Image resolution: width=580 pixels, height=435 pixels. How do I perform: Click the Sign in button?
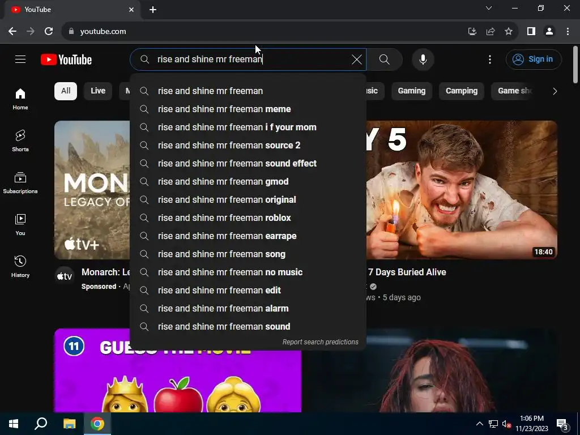coord(534,59)
